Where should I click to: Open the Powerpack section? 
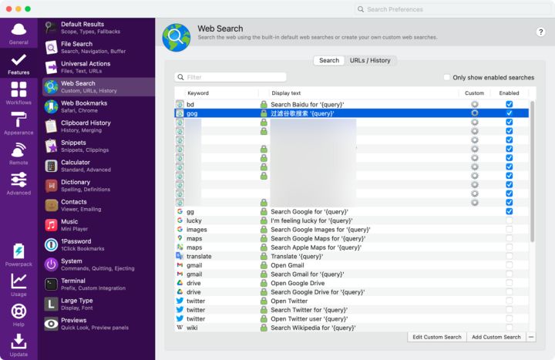(x=18, y=255)
